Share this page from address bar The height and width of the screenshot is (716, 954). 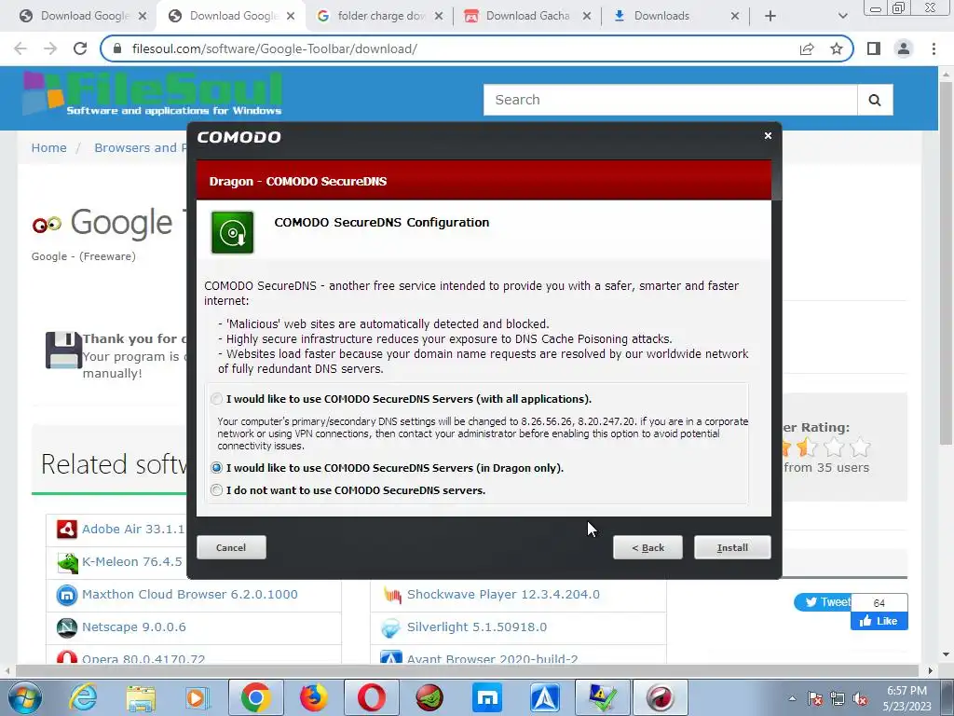(807, 48)
